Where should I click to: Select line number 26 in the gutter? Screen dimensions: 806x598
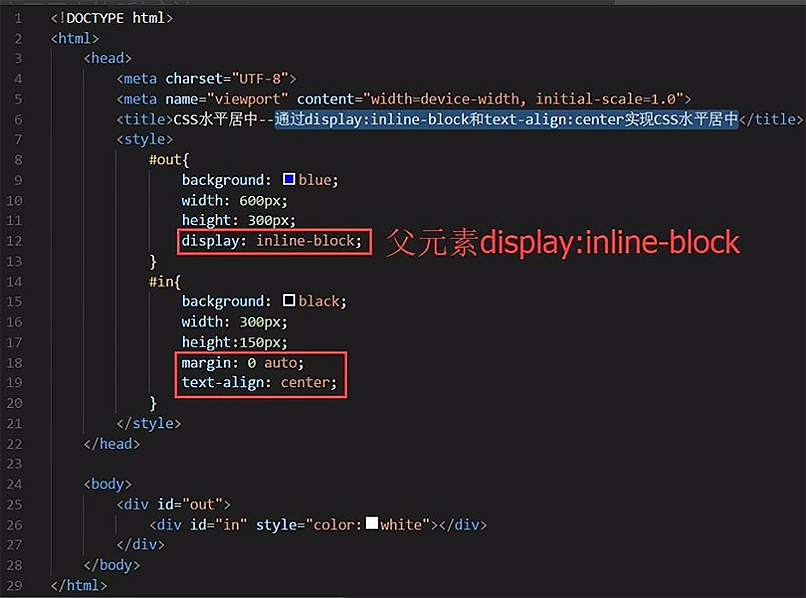click(x=14, y=525)
